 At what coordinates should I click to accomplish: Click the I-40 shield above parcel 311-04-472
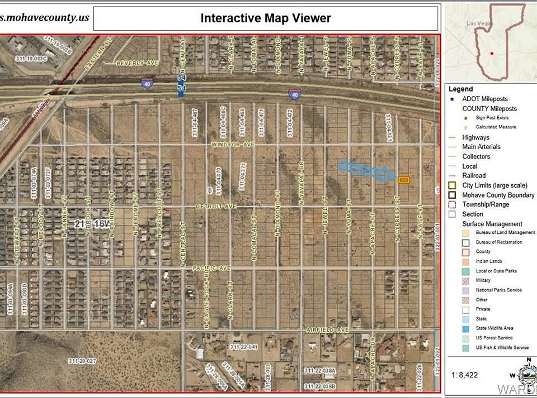(295, 94)
